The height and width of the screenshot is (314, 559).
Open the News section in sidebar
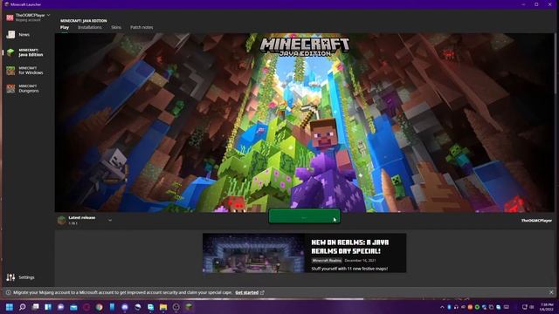(24, 35)
